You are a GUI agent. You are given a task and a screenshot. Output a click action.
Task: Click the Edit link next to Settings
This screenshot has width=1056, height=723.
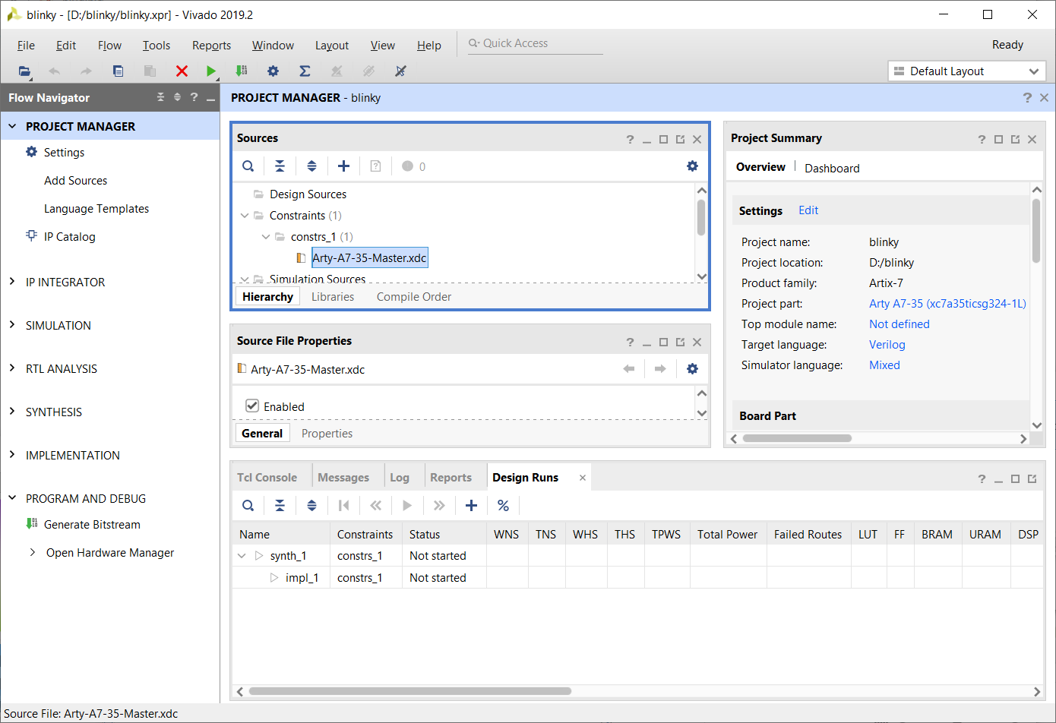(808, 210)
